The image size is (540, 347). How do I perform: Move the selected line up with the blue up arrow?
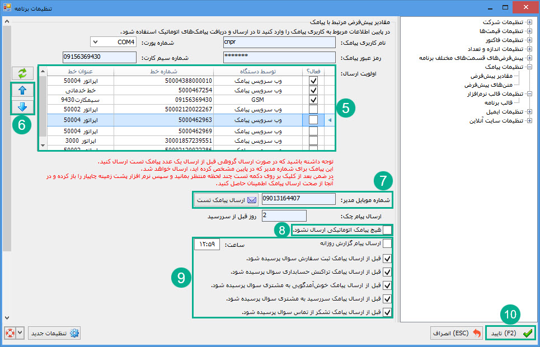click(22, 90)
